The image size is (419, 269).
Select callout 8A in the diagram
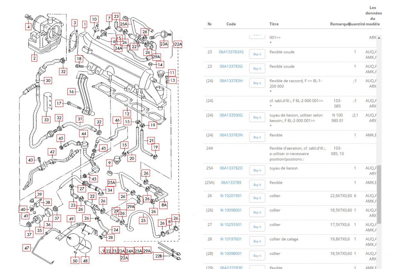[164, 205]
